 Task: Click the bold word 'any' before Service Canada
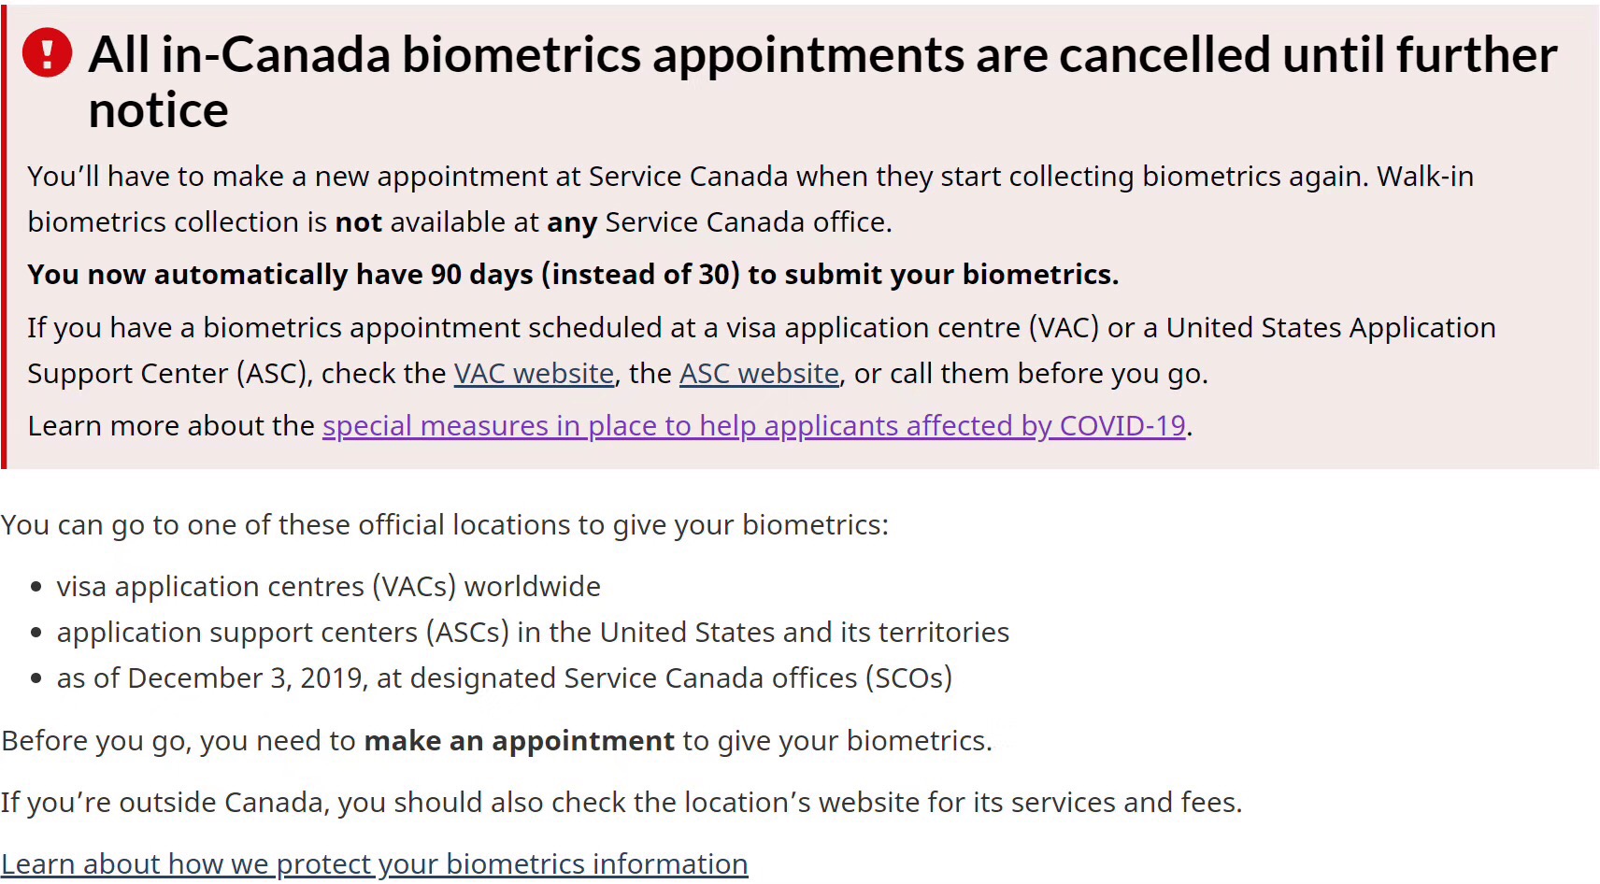click(x=572, y=222)
